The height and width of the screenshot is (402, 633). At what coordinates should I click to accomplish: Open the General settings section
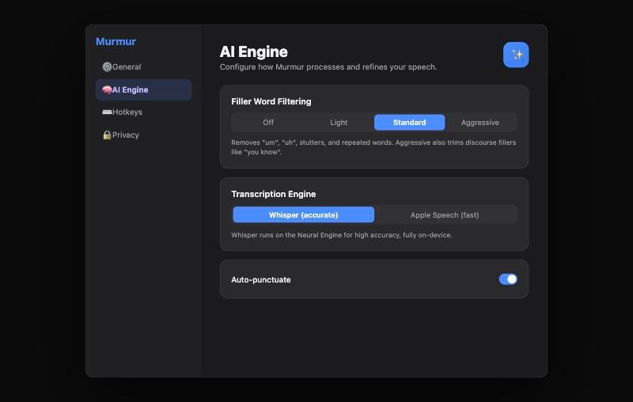(143, 66)
